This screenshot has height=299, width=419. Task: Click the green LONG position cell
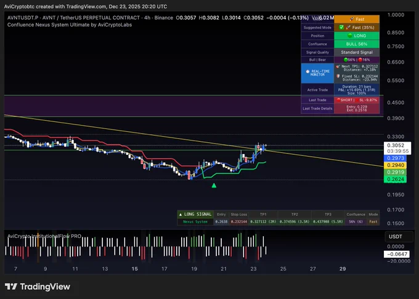pyautogui.click(x=357, y=36)
